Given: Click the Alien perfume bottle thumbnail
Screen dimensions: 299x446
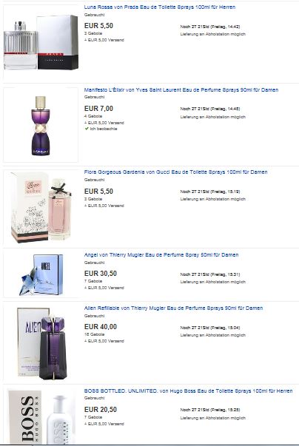Looking at the screenshot, I should click(x=41, y=344).
